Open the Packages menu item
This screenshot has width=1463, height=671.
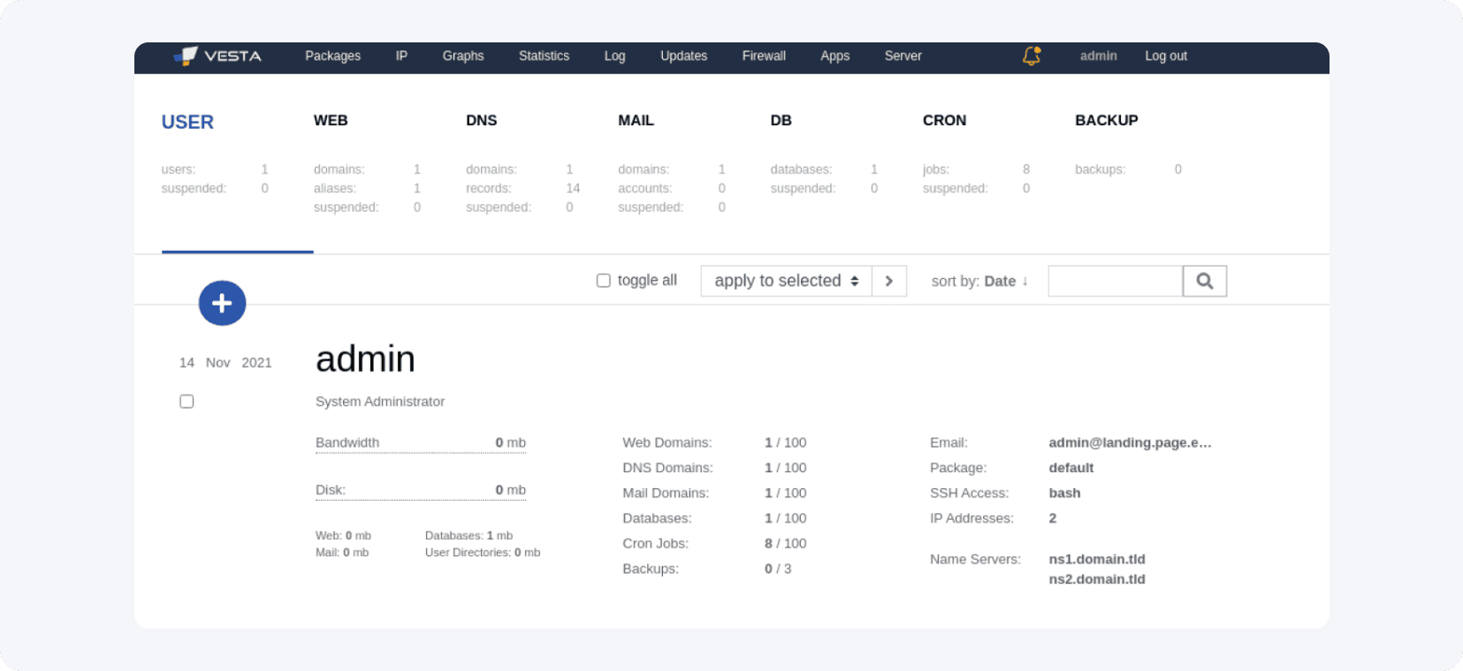(x=332, y=56)
